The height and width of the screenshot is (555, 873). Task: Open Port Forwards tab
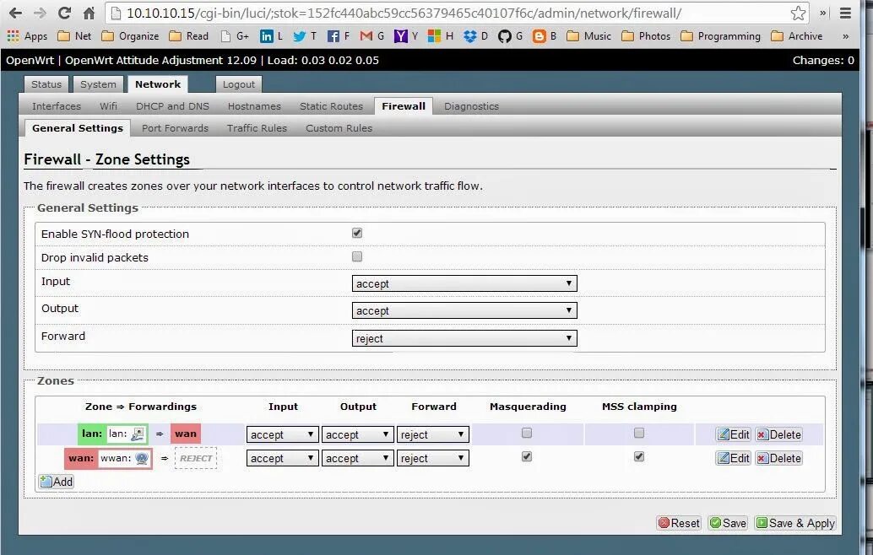(175, 128)
